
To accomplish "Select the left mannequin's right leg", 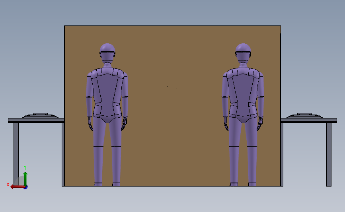I will [116, 152].
